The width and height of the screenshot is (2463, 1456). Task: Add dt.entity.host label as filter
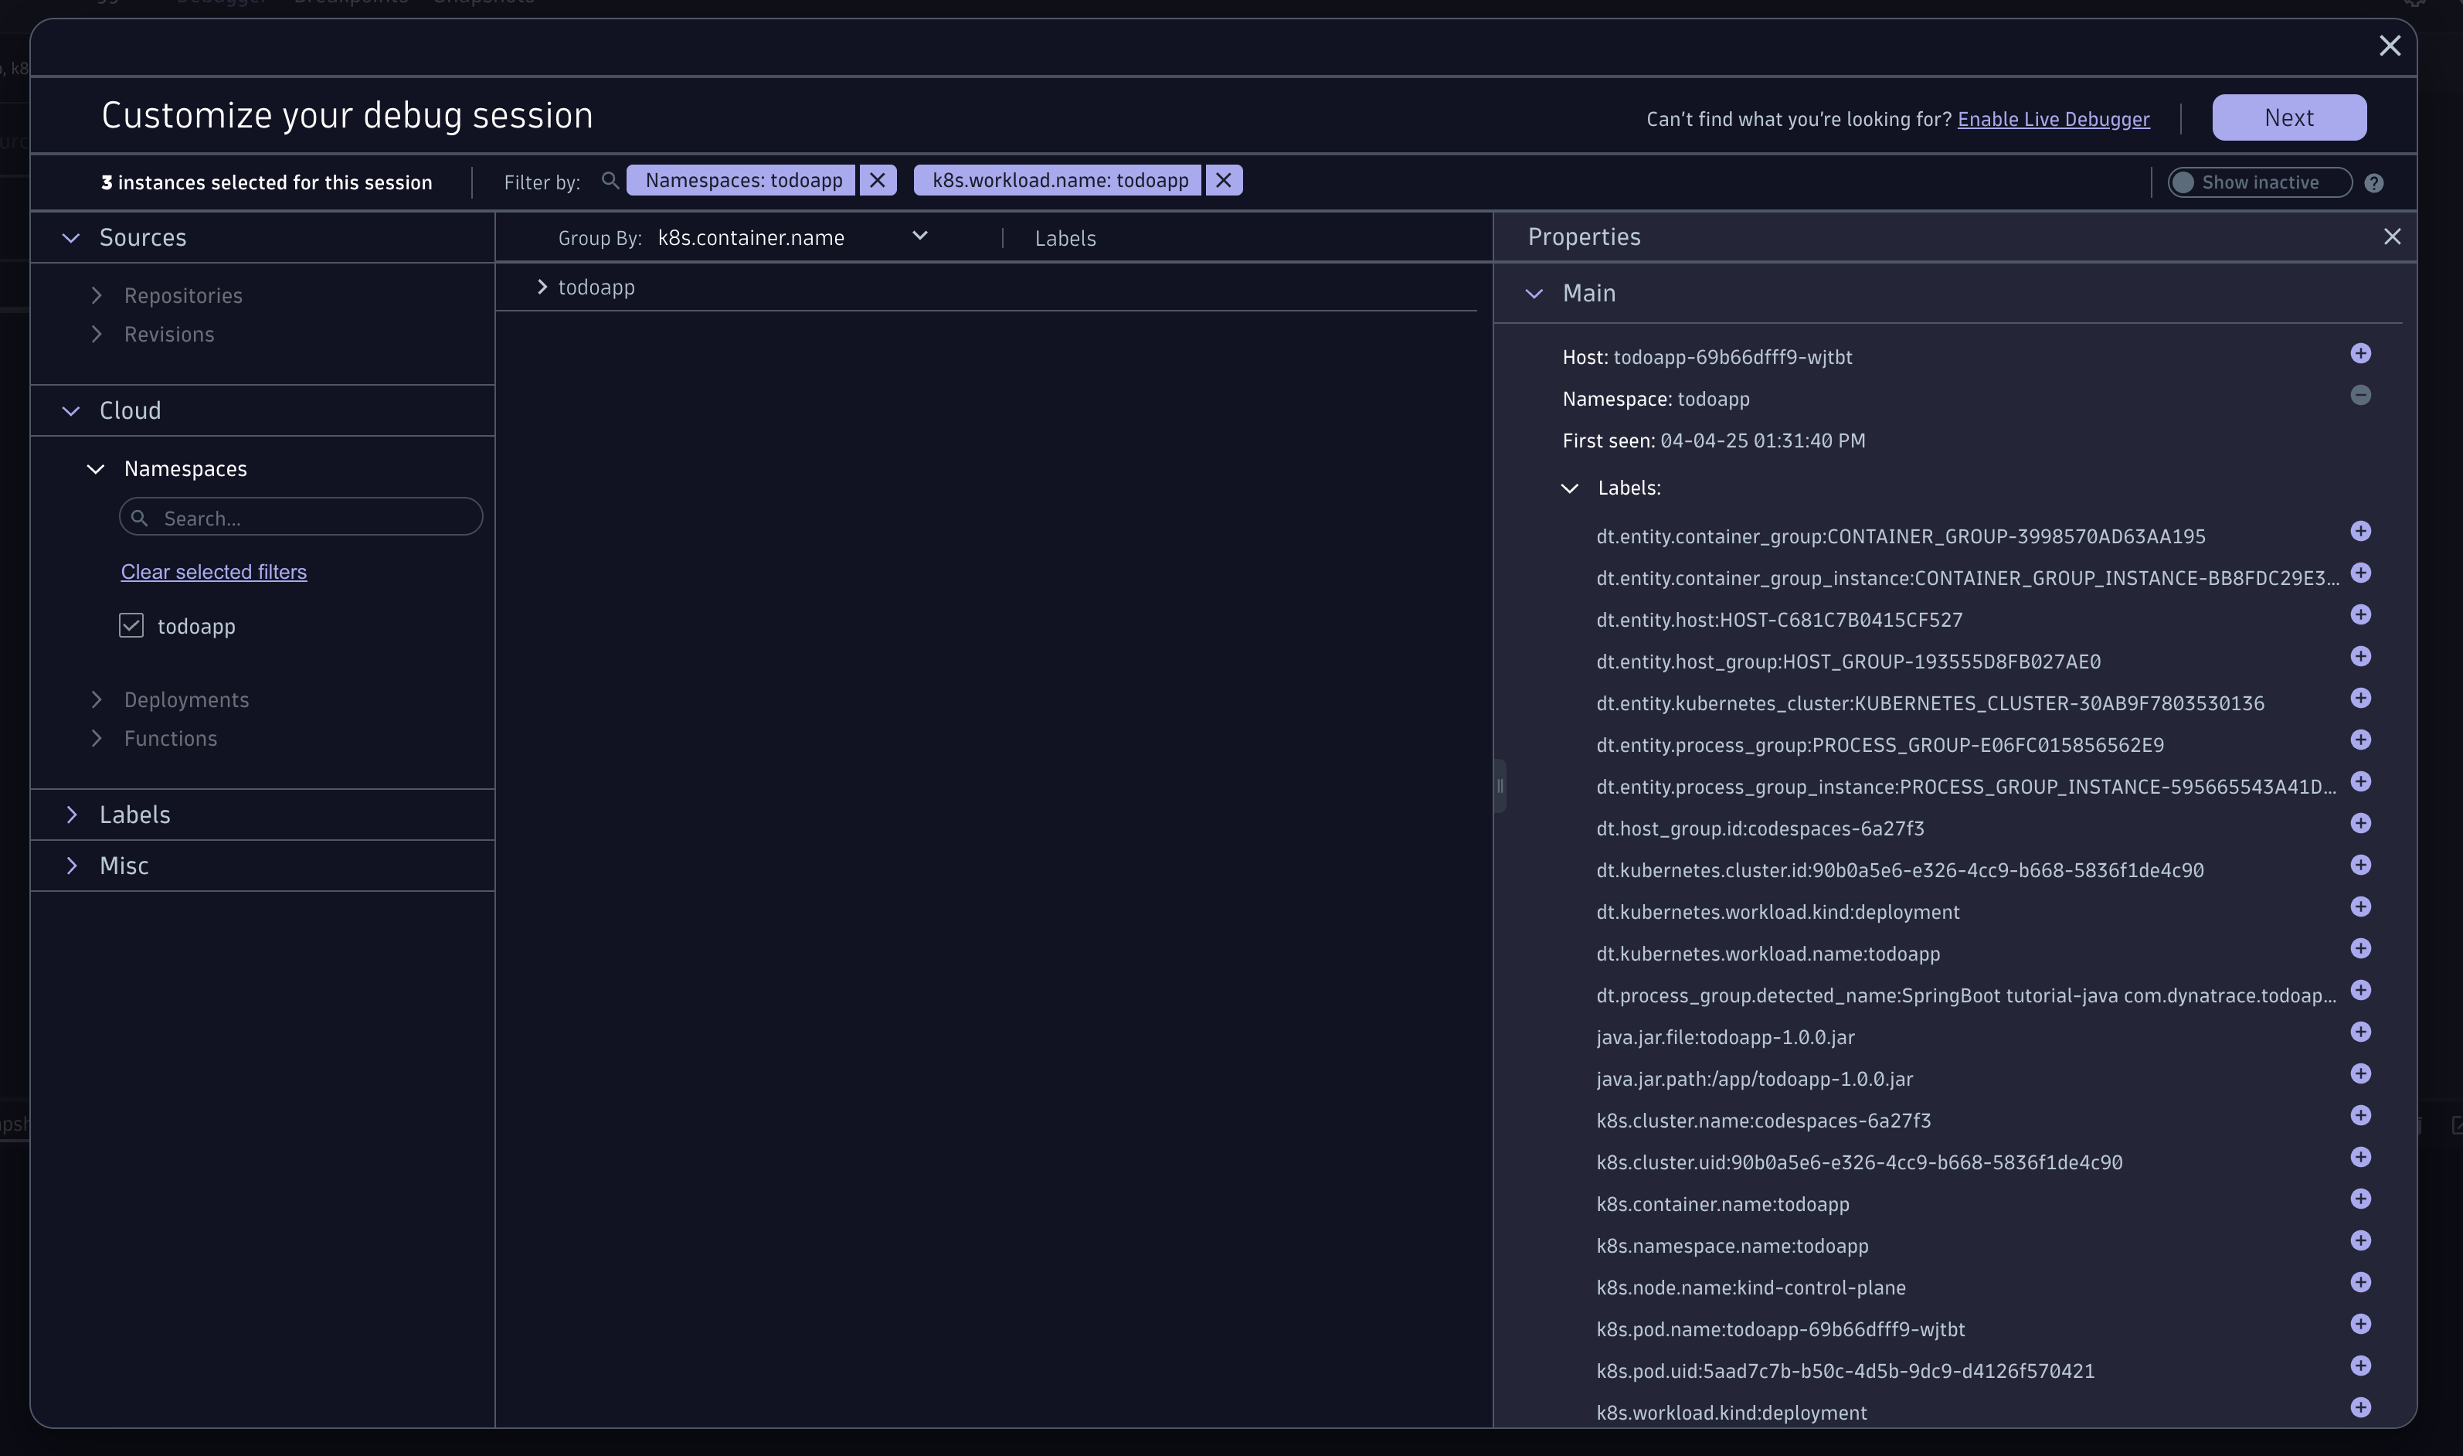coord(2360,615)
